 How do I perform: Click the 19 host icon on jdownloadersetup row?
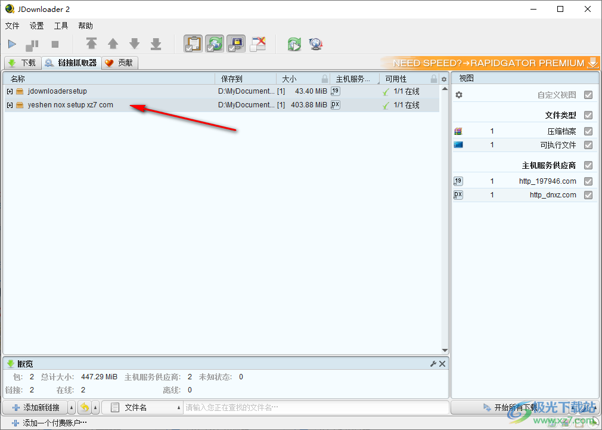(336, 91)
